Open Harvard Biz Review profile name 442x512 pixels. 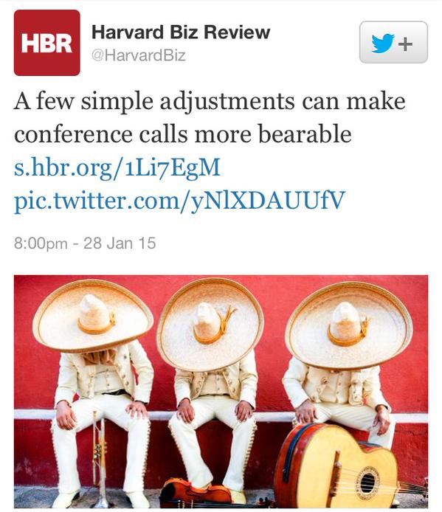[181, 32]
